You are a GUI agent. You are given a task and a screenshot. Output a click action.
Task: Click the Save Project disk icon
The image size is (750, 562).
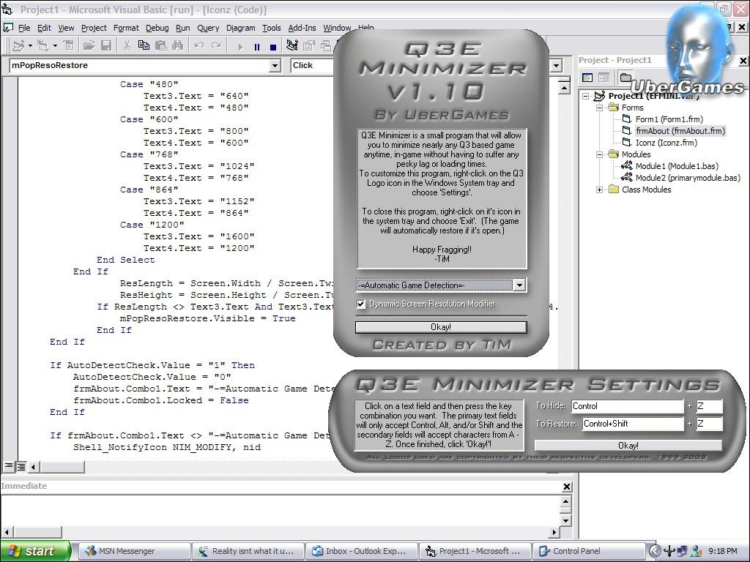106,45
